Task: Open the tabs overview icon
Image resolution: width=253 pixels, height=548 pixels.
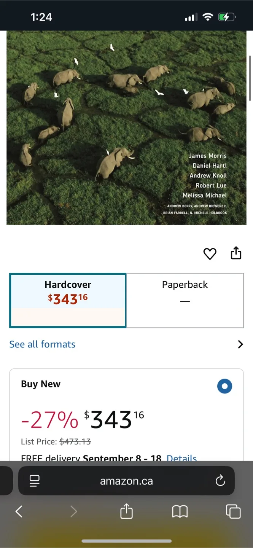Action: 233,511
